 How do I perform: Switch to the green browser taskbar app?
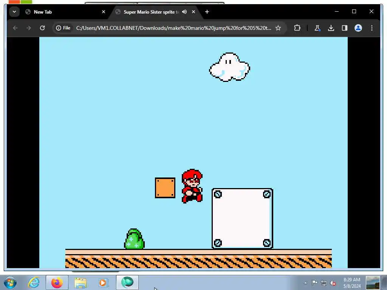pos(127,282)
